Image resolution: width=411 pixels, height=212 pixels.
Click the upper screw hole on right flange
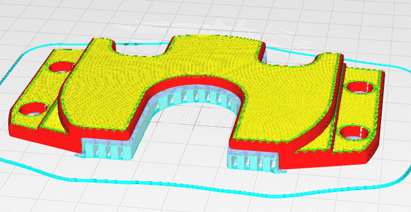click(360, 88)
